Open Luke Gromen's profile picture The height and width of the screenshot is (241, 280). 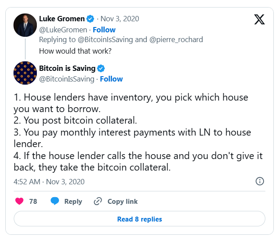click(x=25, y=25)
